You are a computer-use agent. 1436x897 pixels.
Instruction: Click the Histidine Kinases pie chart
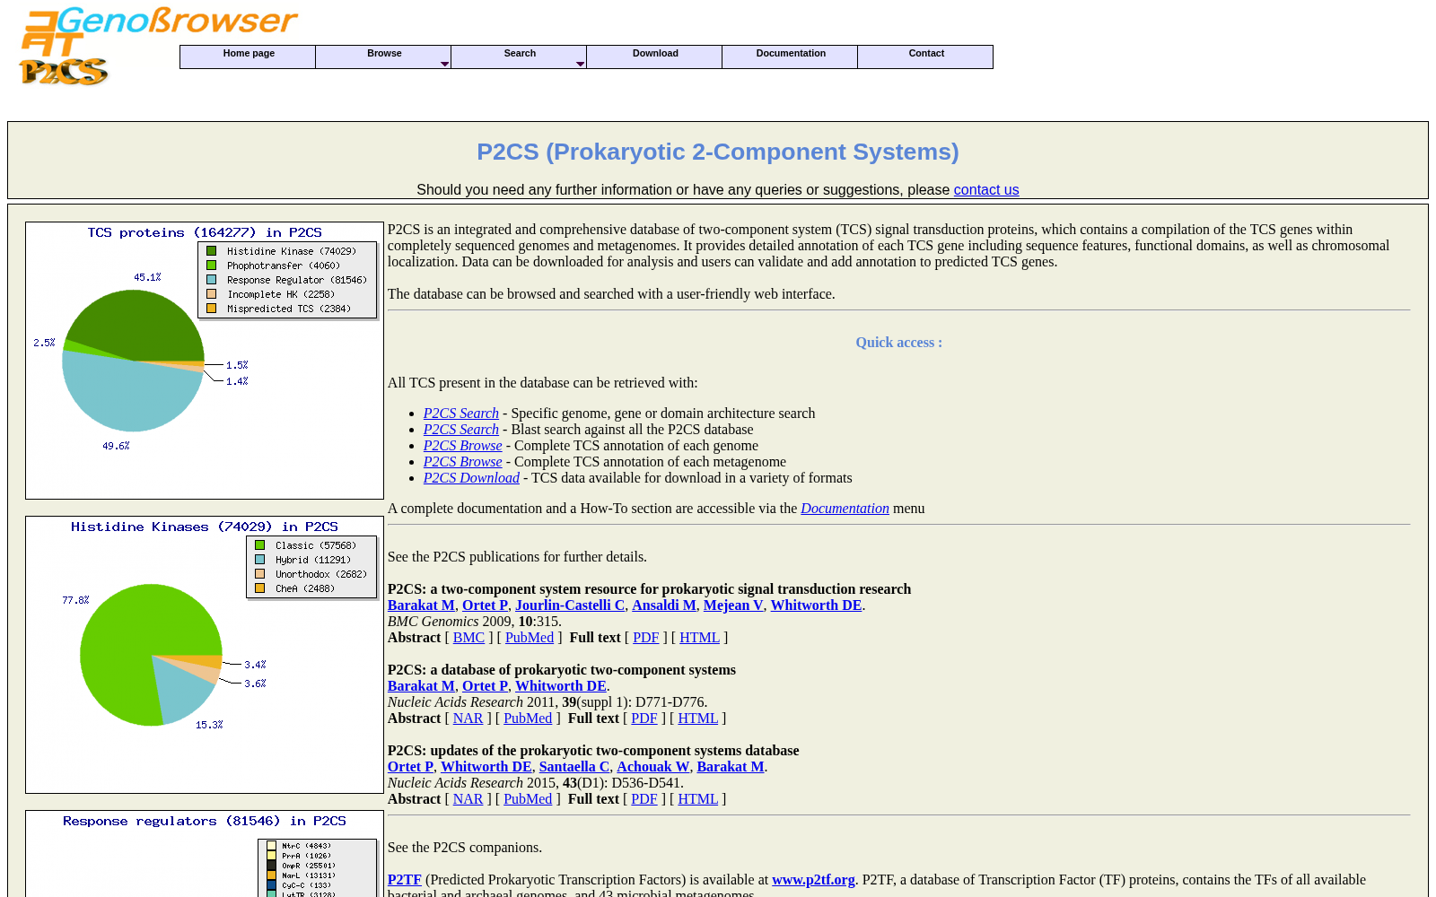[151, 655]
